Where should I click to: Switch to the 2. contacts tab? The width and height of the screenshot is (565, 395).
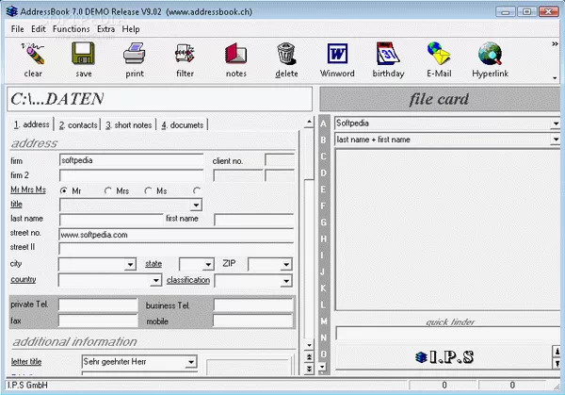[x=78, y=124]
